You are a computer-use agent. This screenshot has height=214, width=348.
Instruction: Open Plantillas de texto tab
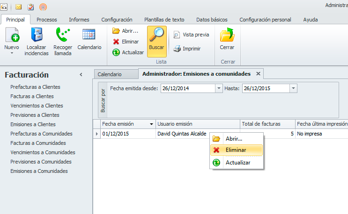pos(164,20)
